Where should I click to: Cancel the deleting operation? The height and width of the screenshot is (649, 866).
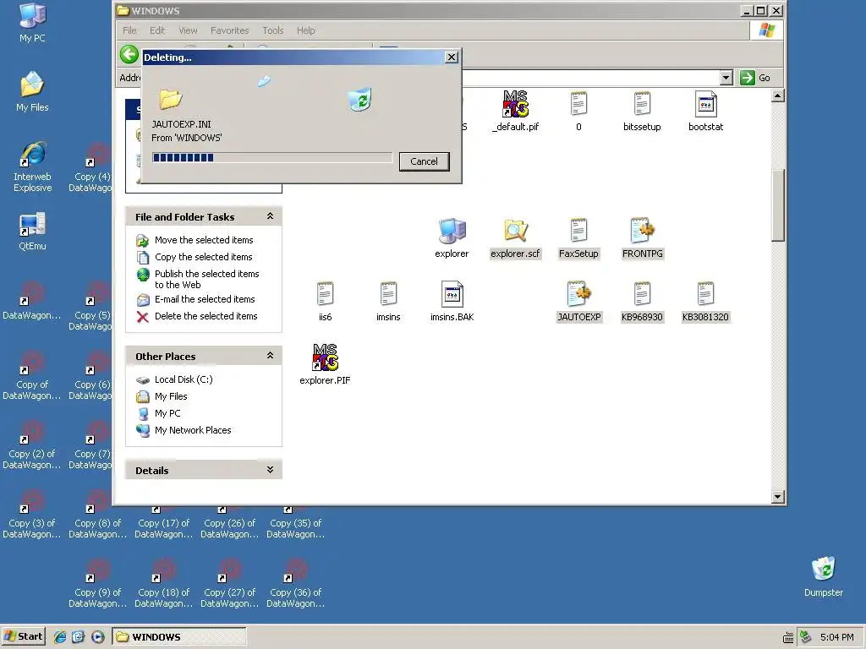(425, 161)
